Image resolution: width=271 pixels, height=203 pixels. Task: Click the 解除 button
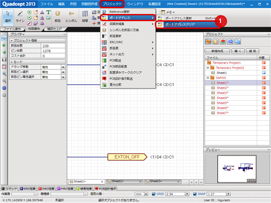(x=252, y=51)
